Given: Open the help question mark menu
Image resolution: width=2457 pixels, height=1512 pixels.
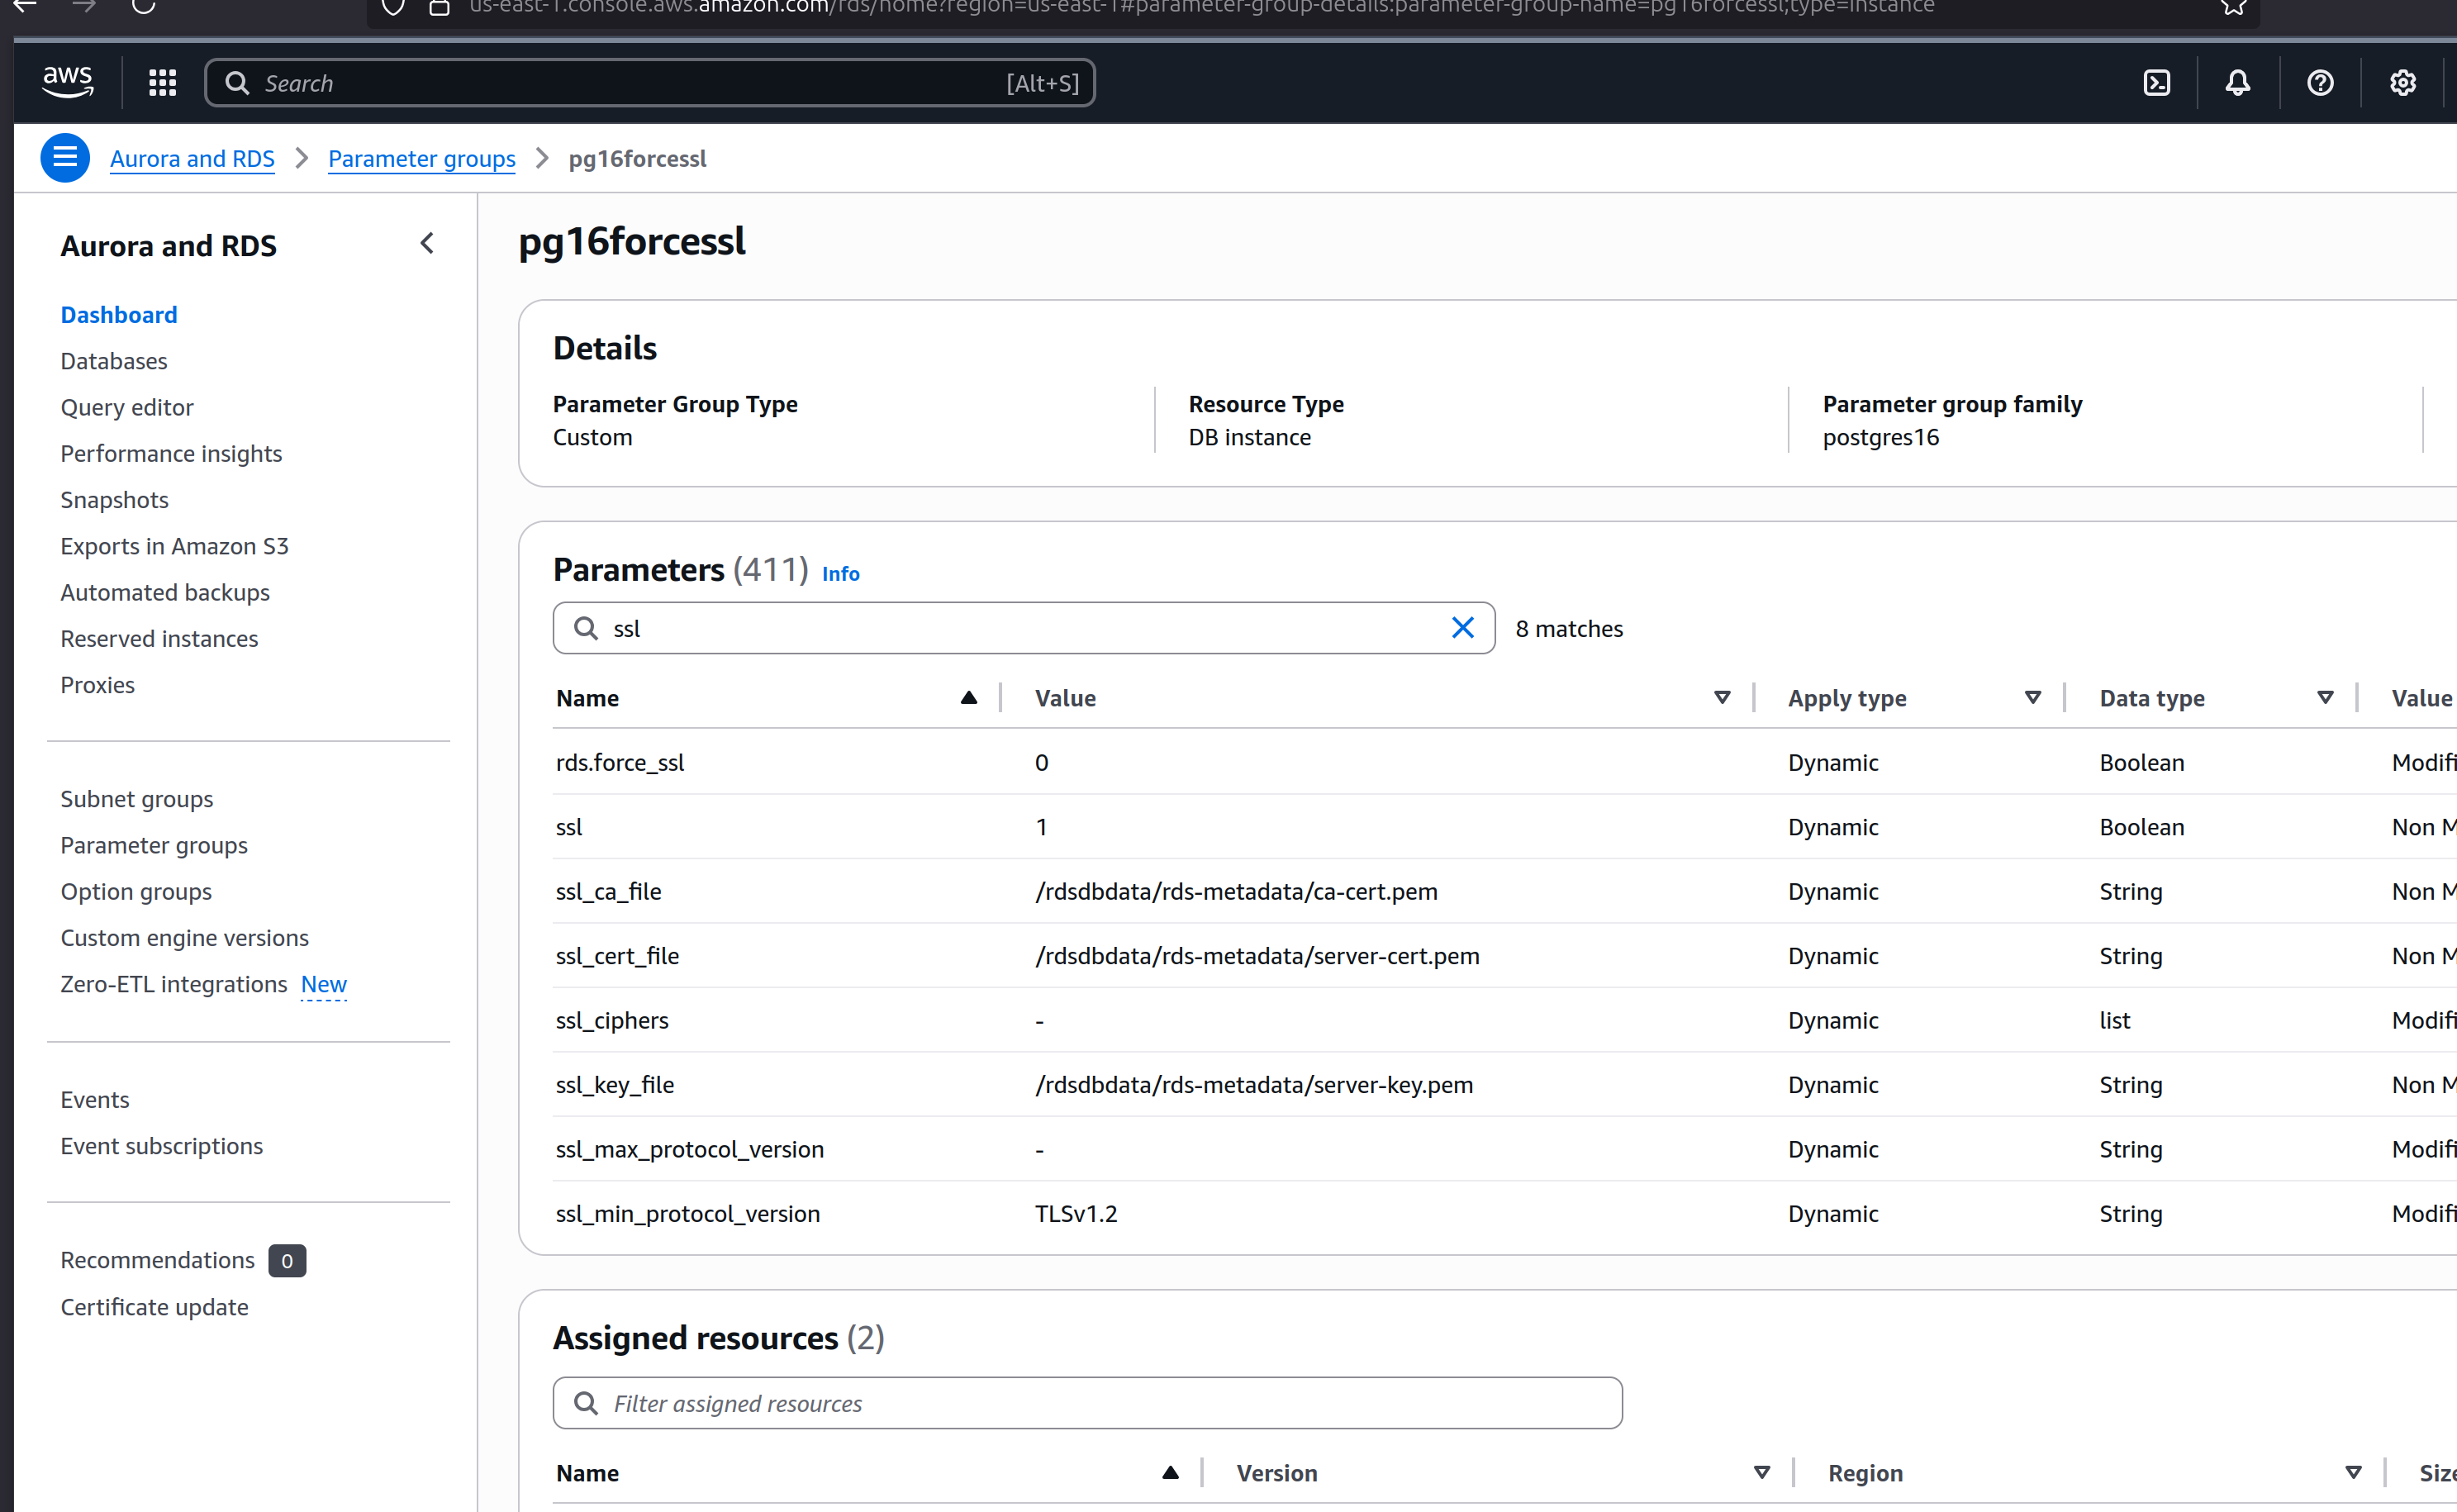Looking at the screenshot, I should point(2319,83).
